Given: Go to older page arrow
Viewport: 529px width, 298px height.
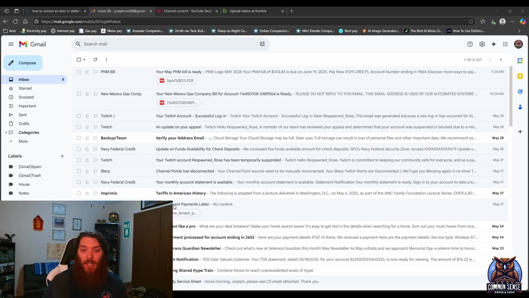Looking at the screenshot, I should tap(500, 60).
